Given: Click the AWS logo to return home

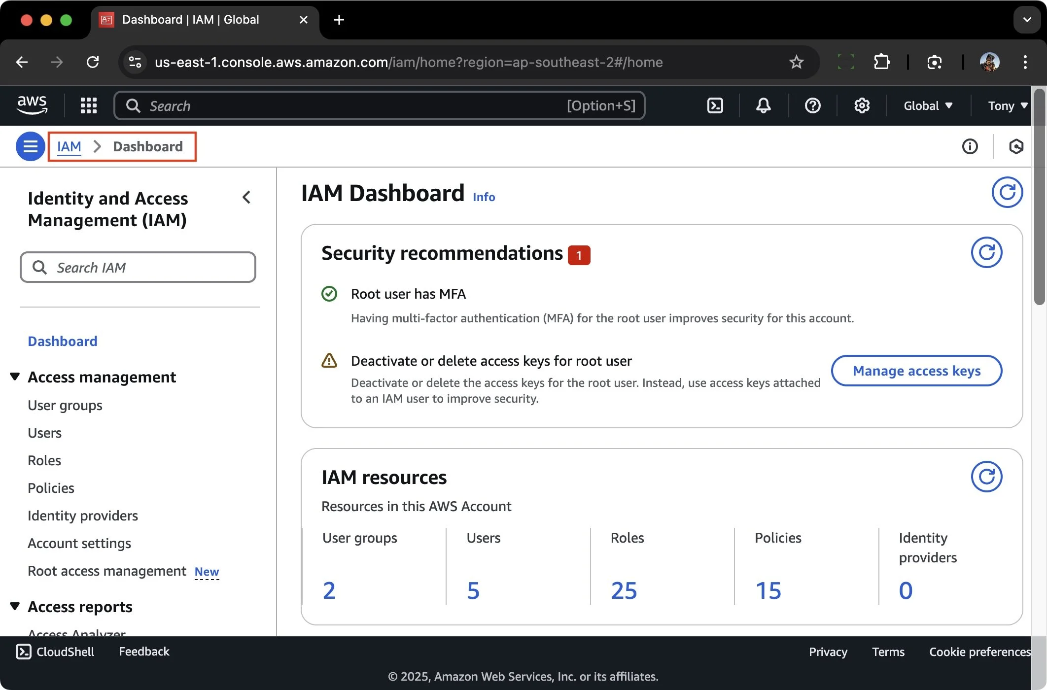Looking at the screenshot, I should point(33,105).
